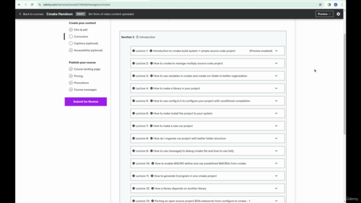Click video icon of Lecture 5
The height and width of the screenshot is (203, 361).
(x=152, y=101)
